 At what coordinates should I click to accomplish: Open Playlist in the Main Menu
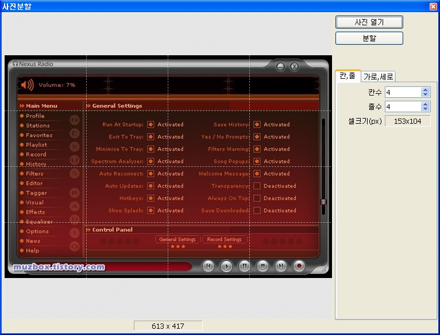(x=37, y=145)
